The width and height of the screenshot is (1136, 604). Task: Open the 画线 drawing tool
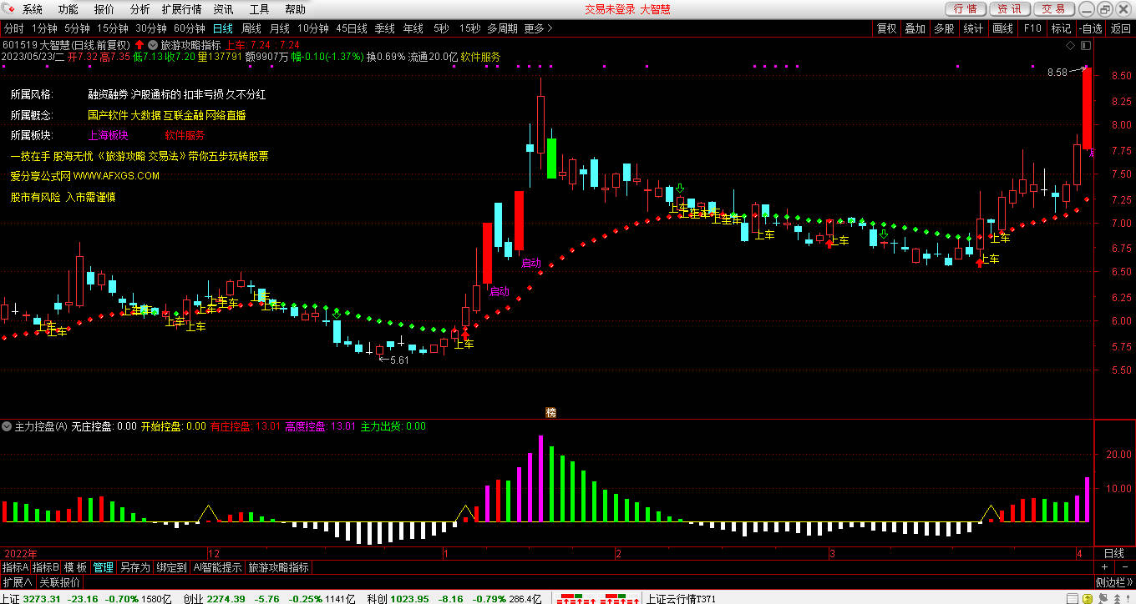click(1002, 28)
